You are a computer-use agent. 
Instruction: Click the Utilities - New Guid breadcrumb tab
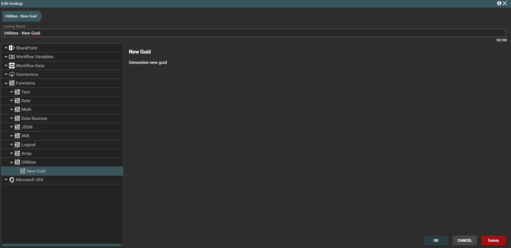21,16
